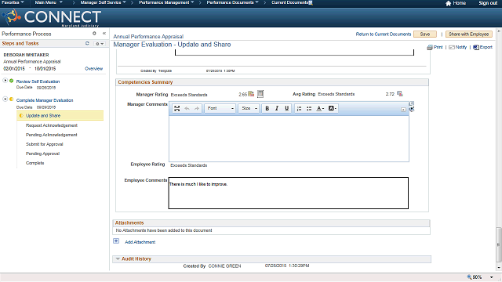Click the Return to Current Documents link

384,34
